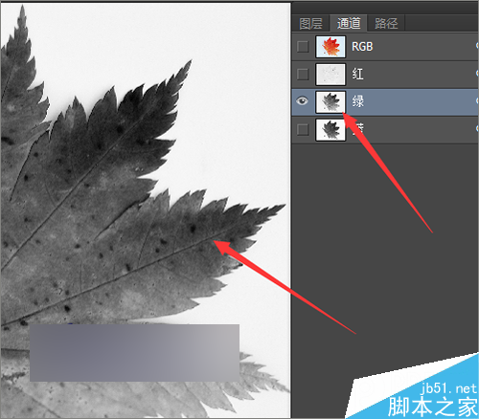Open the jb51.net watermark link
The width and height of the screenshot is (479, 419).
449,388
